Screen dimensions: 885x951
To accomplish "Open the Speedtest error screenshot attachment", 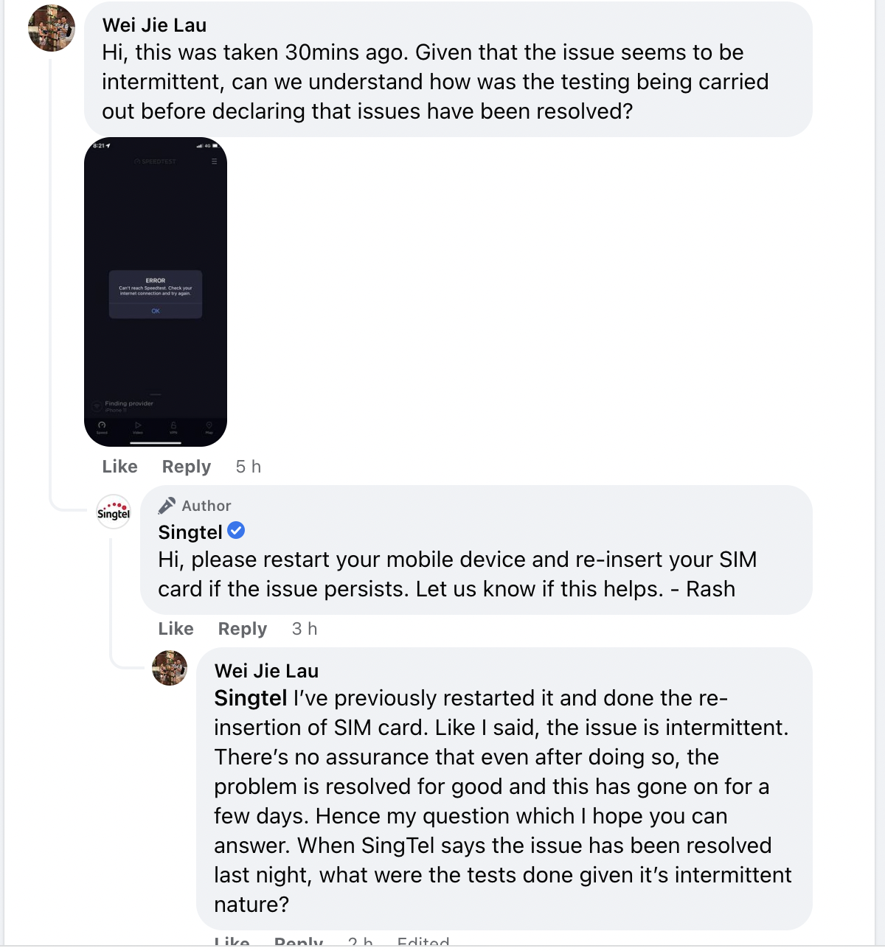I will [x=156, y=291].
